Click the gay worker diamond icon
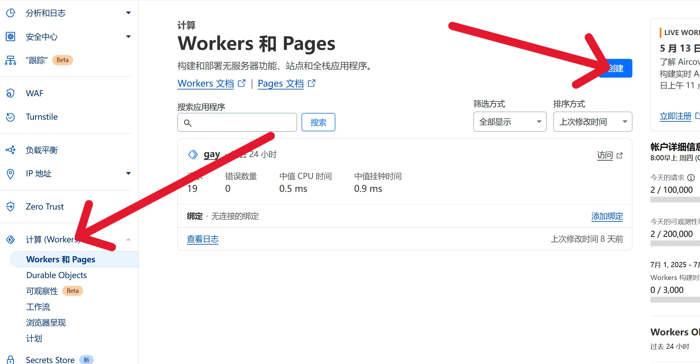 (x=193, y=154)
